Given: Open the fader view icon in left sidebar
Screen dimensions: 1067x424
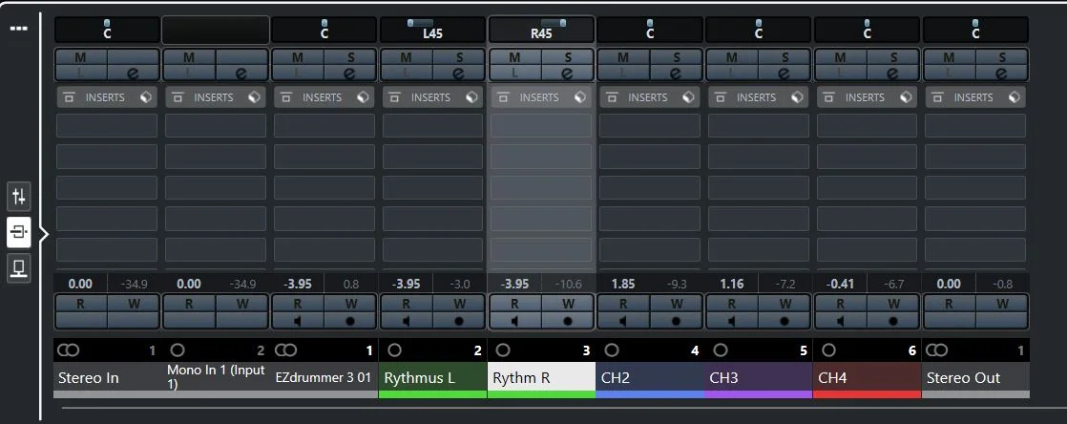Looking at the screenshot, I should pyautogui.click(x=18, y=198).
